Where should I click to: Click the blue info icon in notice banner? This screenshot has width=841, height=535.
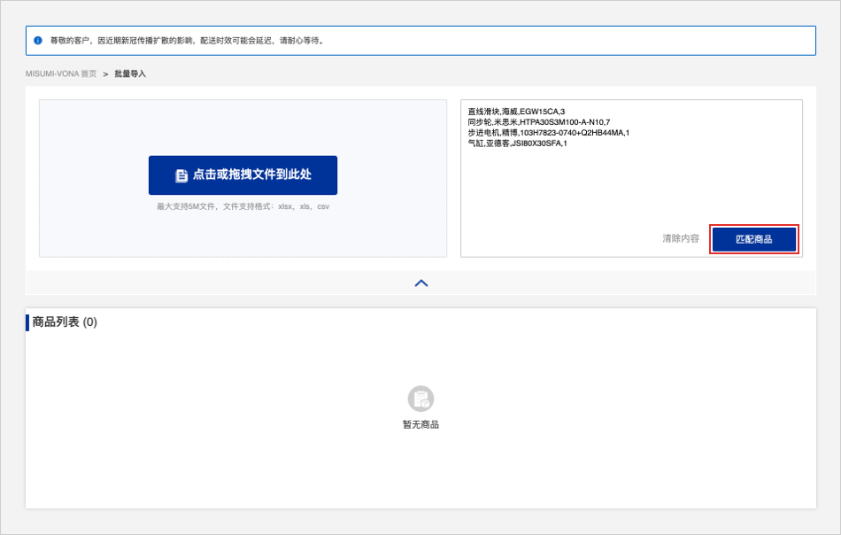(x=38, y=41)
